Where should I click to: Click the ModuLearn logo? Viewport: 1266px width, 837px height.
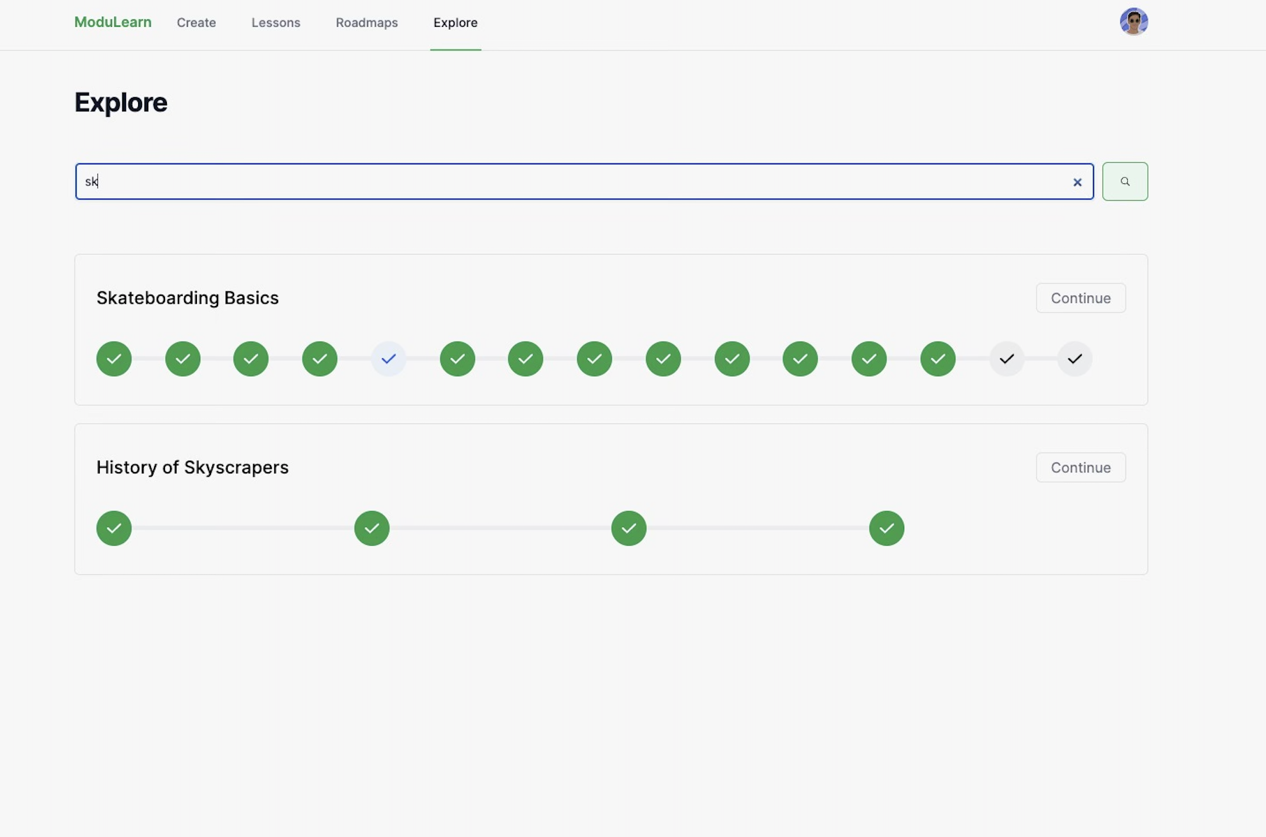113,22
